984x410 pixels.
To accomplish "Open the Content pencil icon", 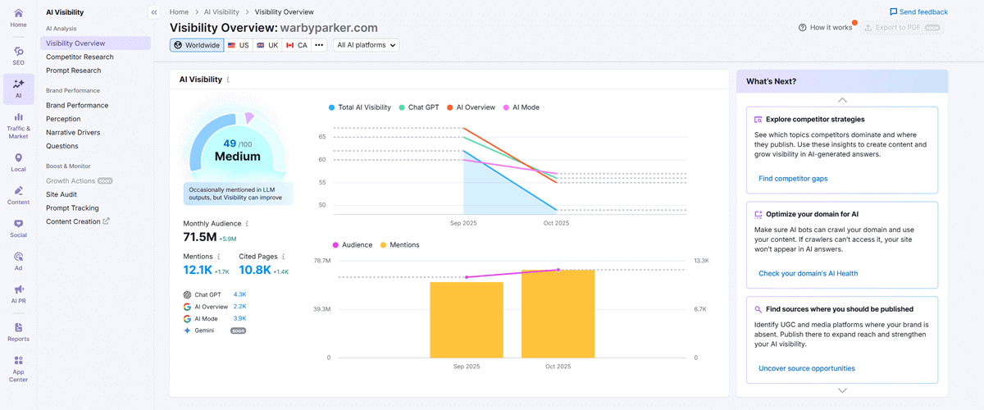I will [18, 191].
